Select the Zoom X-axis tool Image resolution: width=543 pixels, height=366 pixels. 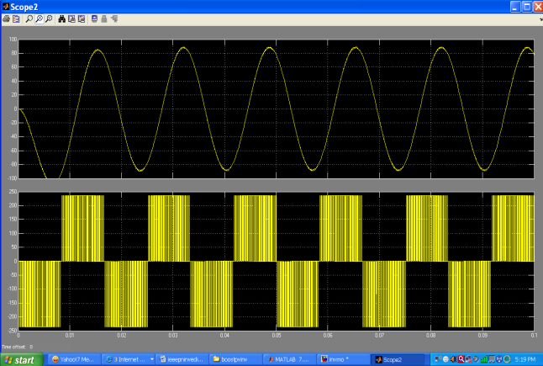click(39, 18)
